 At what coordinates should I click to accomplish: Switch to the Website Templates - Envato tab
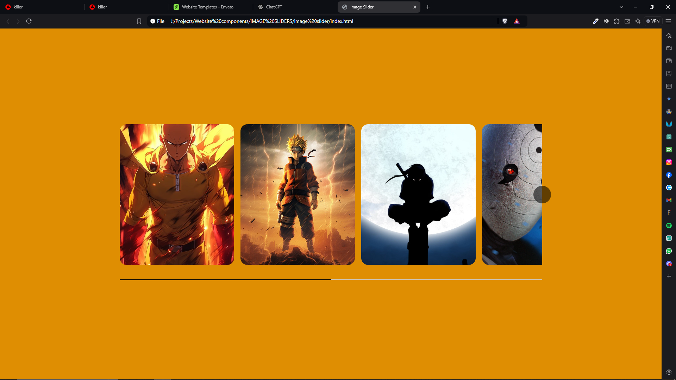(211, 7)
